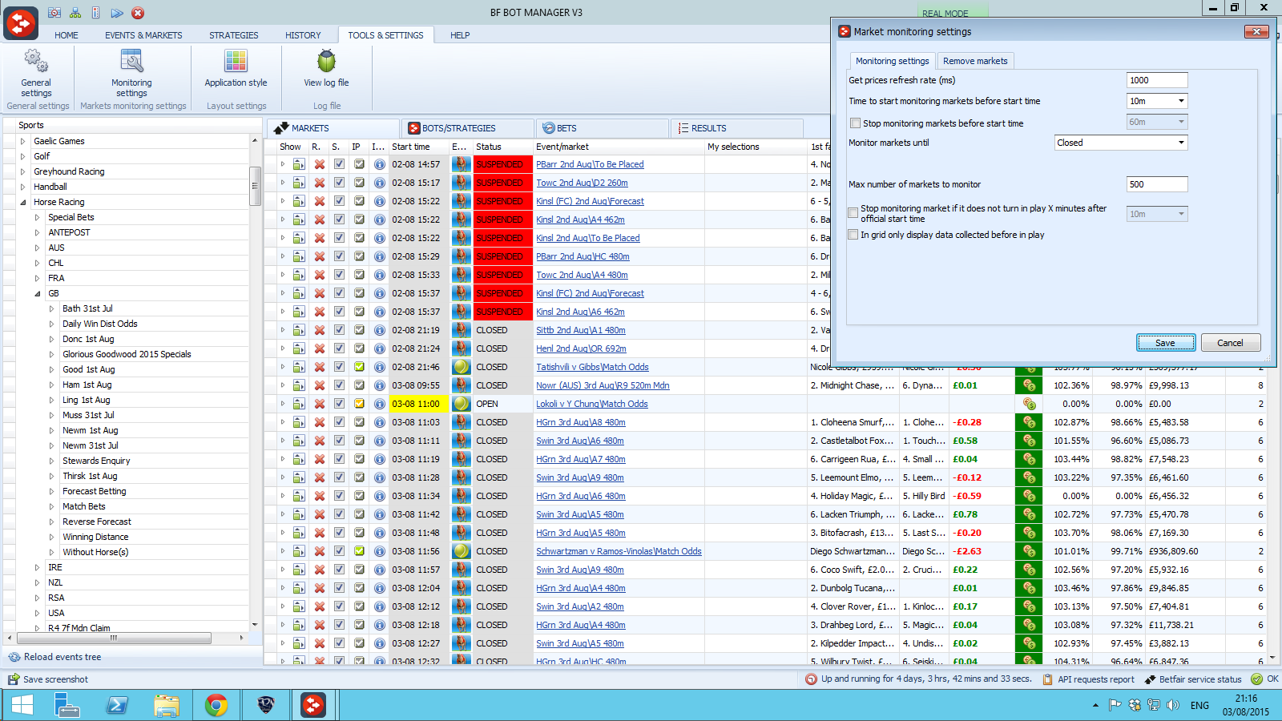The height and width of the screenshot is (721, 1282).
Task: Click markets grid scroll-down arrow
Action: [1274, 658]
